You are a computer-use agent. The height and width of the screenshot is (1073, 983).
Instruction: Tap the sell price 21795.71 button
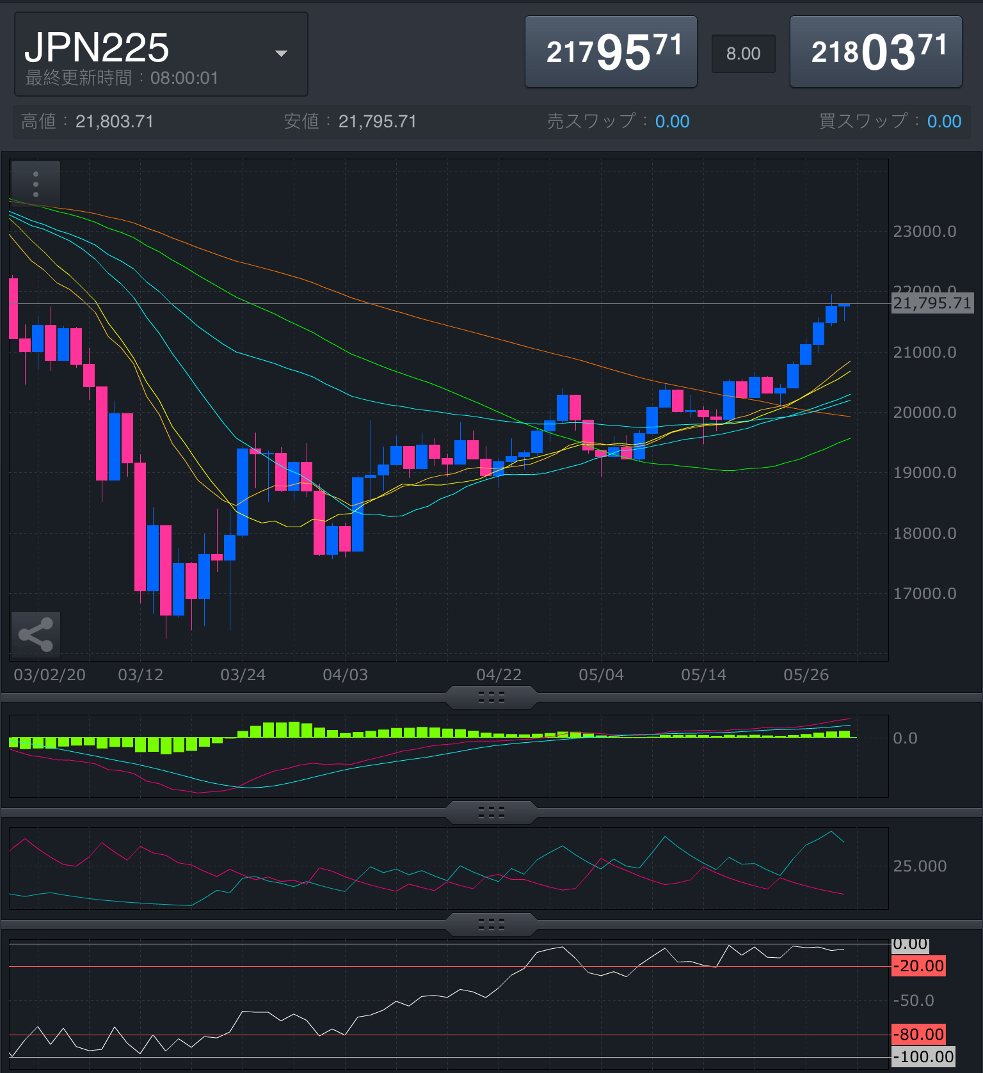[611, 52]
